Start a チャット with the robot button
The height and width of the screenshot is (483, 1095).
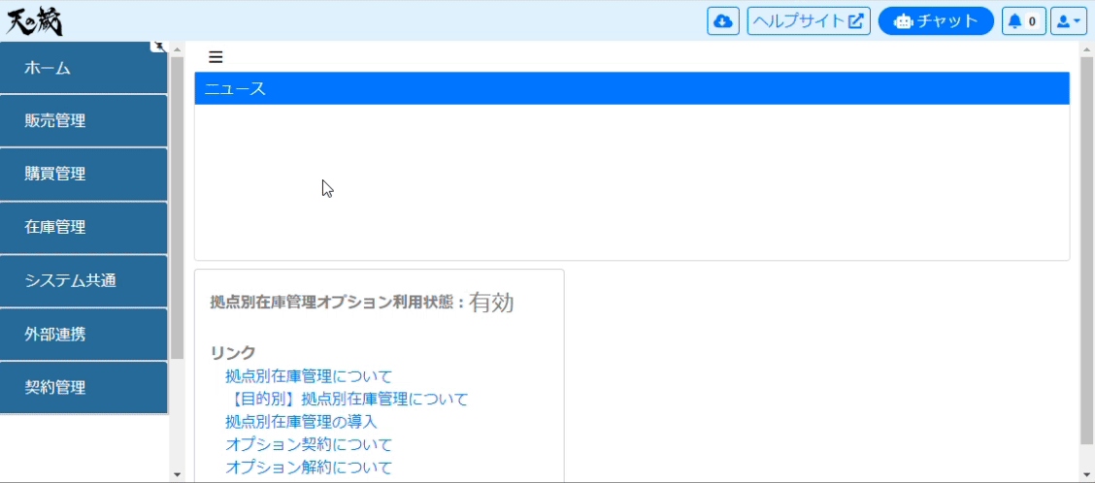[x=936, y=21]
